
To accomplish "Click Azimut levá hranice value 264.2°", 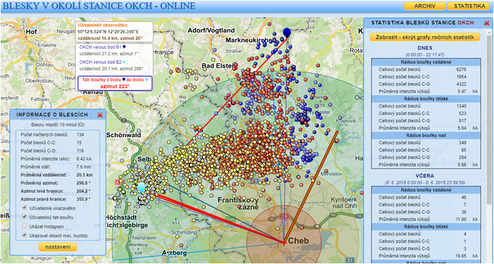I will [83, 191].
